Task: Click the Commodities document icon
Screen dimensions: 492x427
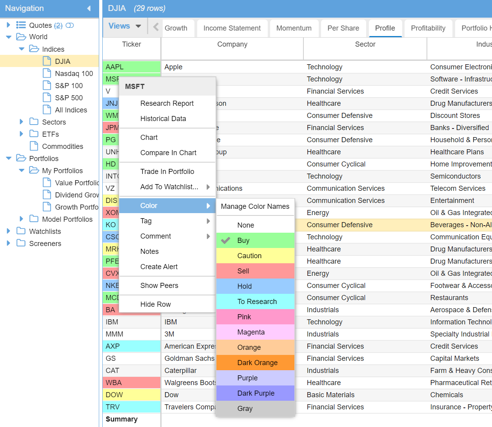Action: (x=34, y=146)
